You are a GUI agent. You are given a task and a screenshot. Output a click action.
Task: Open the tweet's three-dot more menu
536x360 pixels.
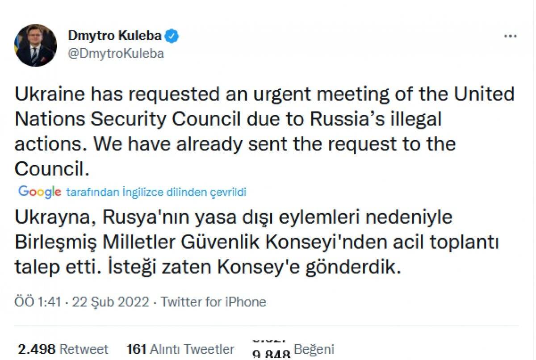point(510,37)
